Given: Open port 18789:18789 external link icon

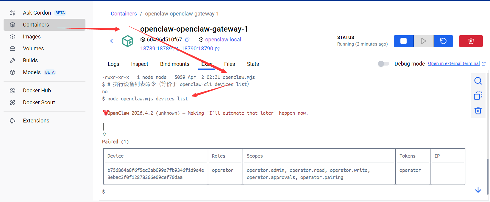Looking at the screenshot, I should [176, 49].
